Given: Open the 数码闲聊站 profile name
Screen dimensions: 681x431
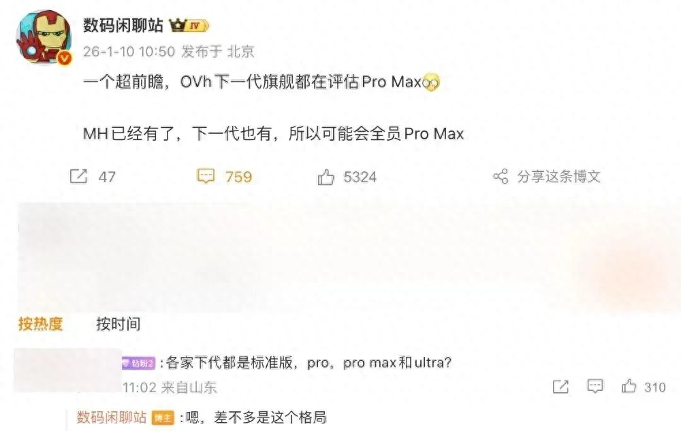Looking at the screenshot, I should [x=123, y=25].
